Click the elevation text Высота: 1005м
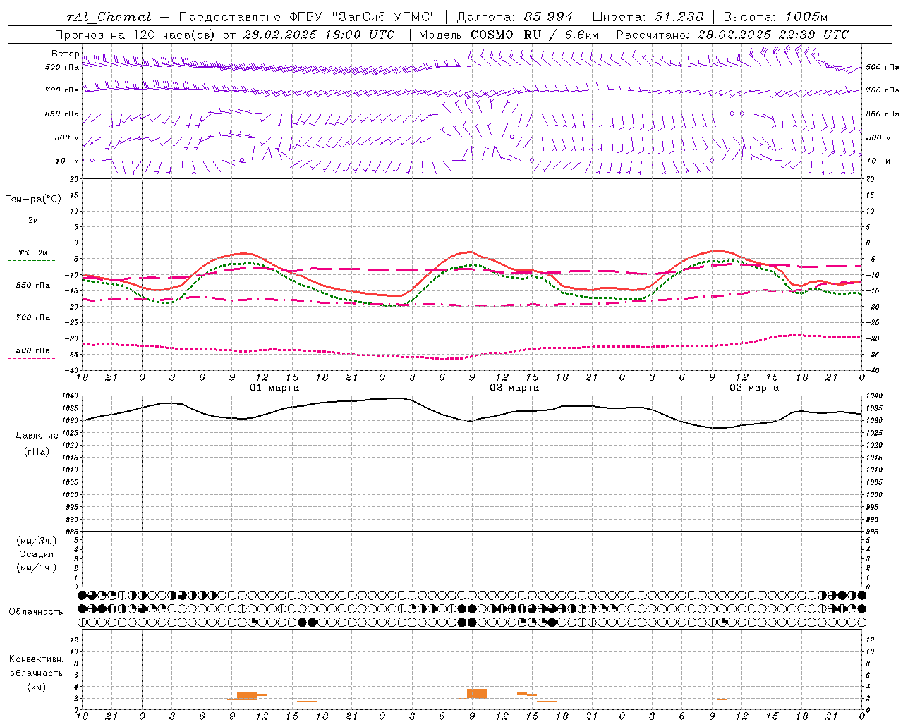 click(775, 17)
